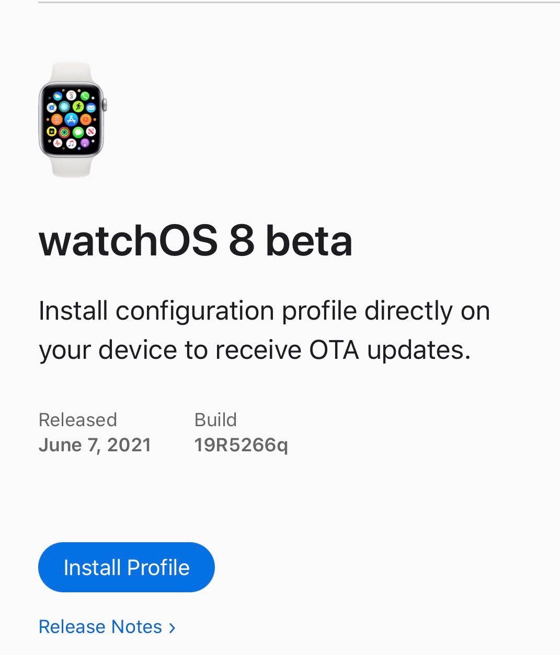The width and height of the screenshot is (560, 655).
Task: Click the App Store icon on the watch
Action: click(71, 119)
